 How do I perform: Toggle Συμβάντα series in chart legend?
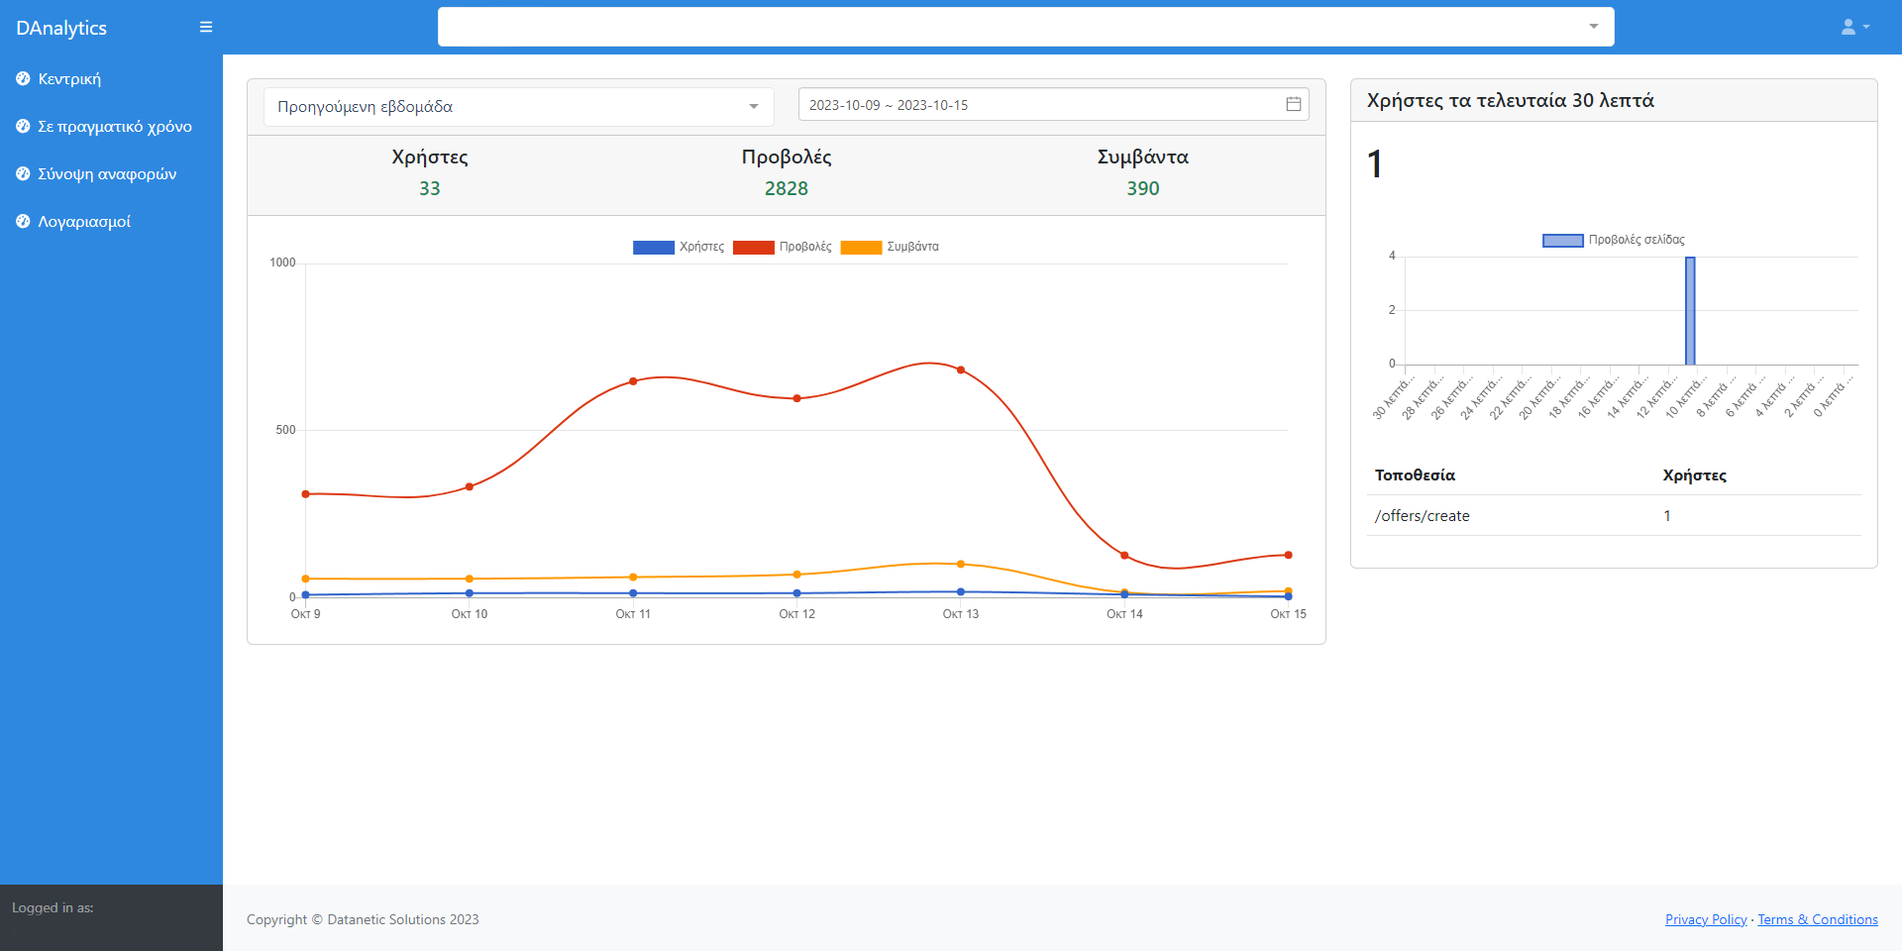890,247
